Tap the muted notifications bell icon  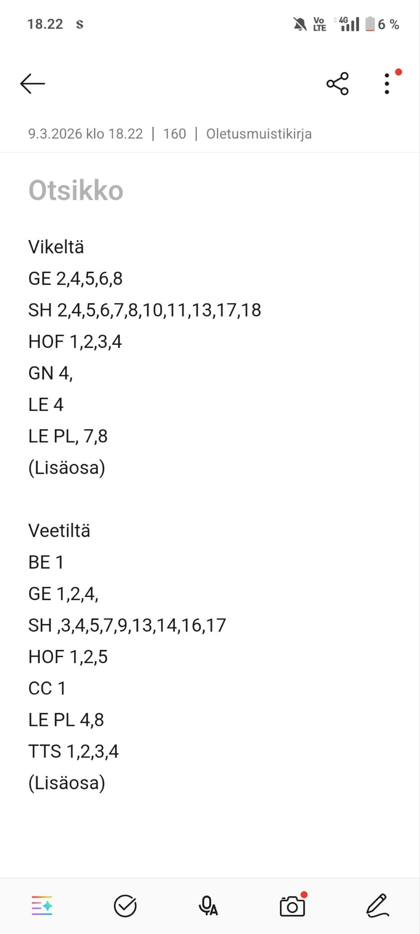[x=300, y=24]
